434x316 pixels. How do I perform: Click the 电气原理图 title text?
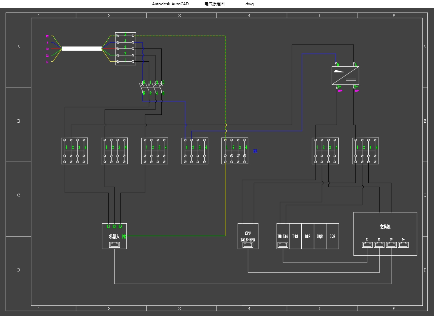pos(214,4)
